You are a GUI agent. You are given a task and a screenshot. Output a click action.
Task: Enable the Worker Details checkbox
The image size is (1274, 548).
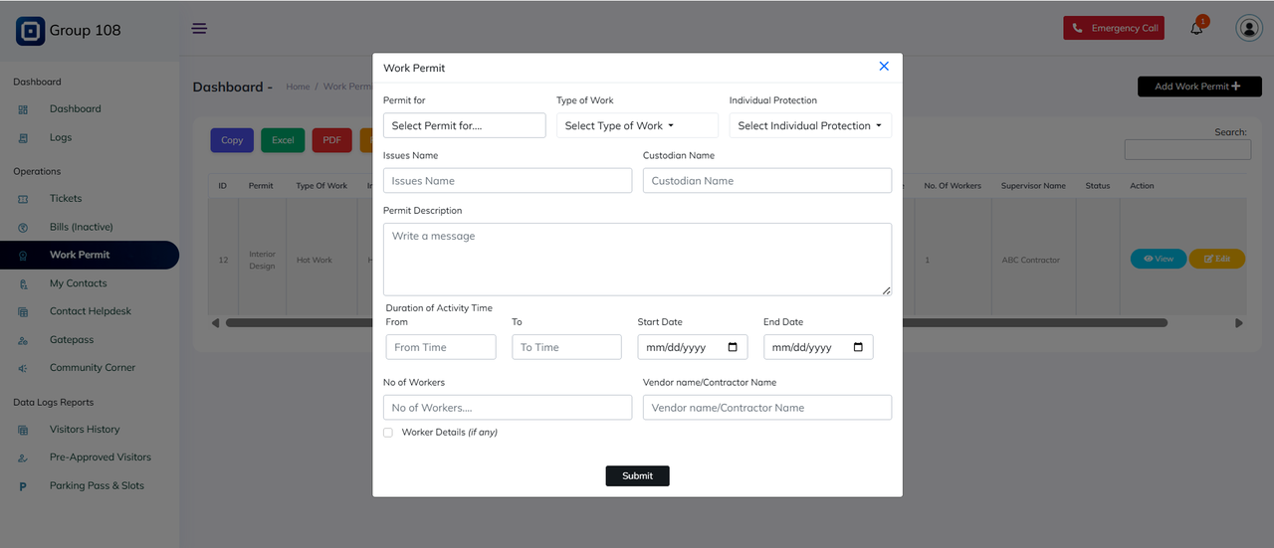(x=388, y=433)
